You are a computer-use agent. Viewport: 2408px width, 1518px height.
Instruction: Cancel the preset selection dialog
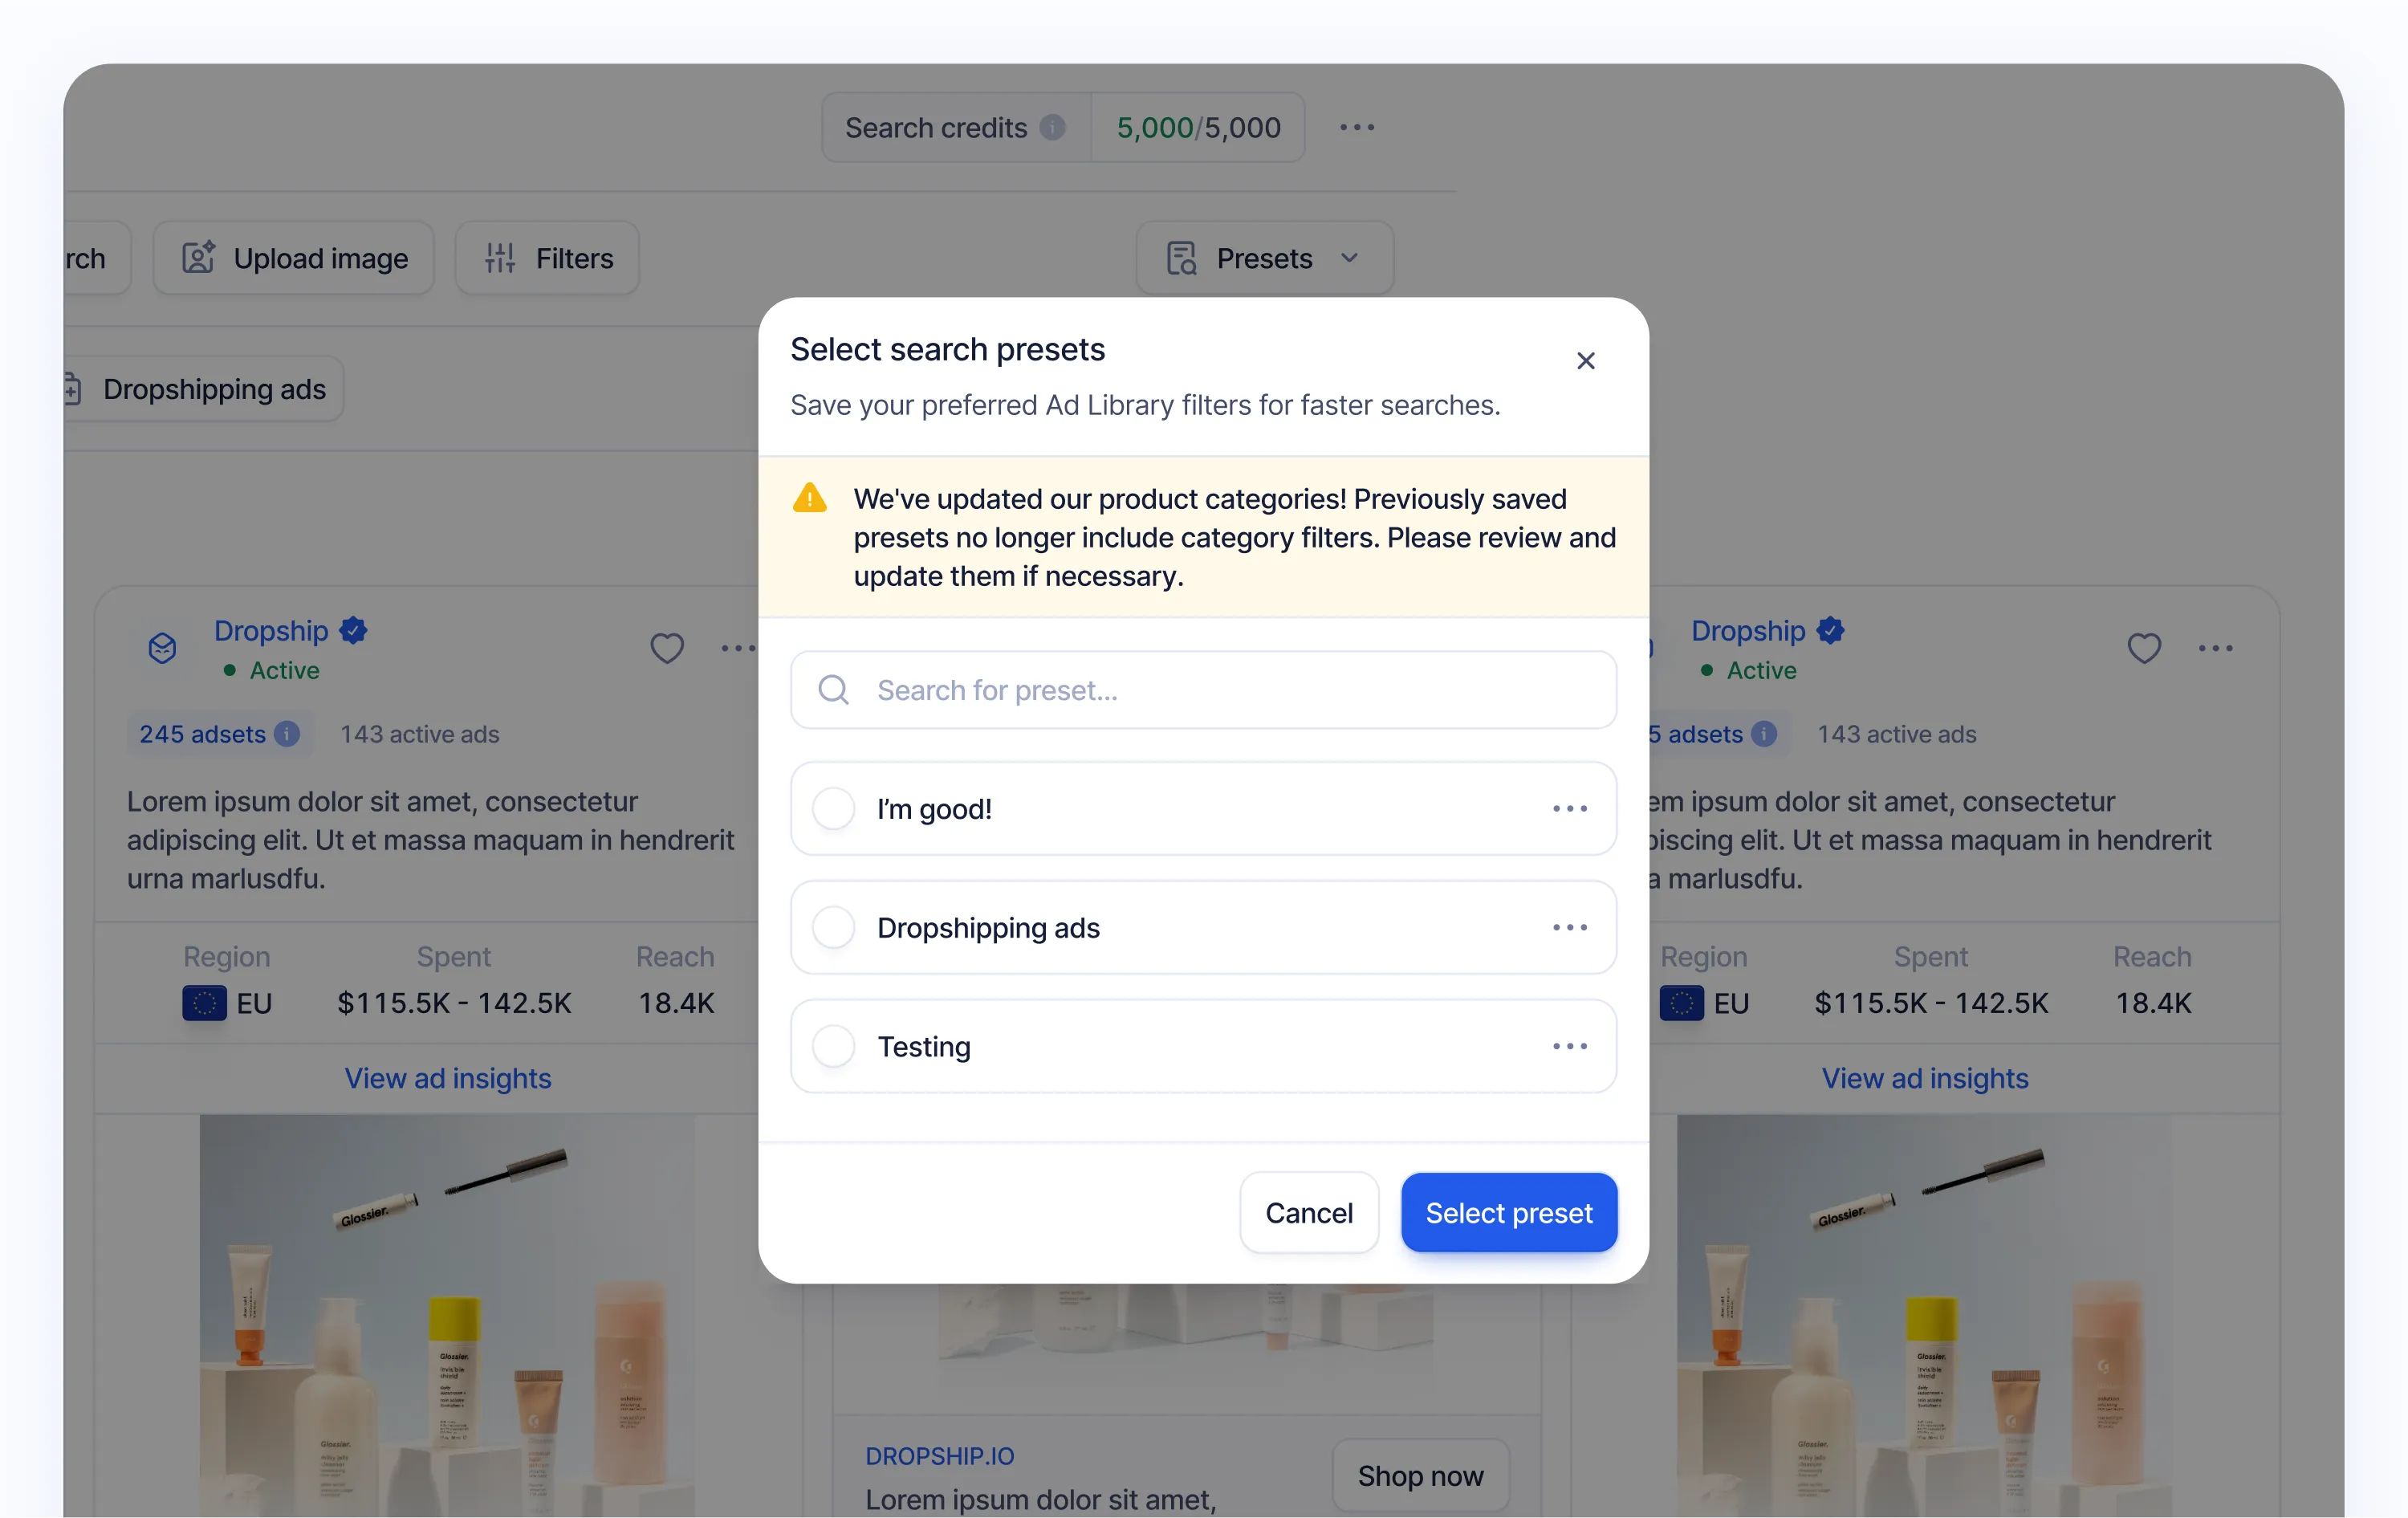click(1308, 1212)
